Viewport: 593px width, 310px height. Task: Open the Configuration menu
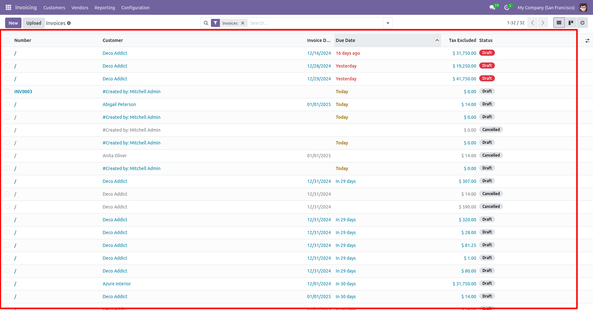point(135,8)
